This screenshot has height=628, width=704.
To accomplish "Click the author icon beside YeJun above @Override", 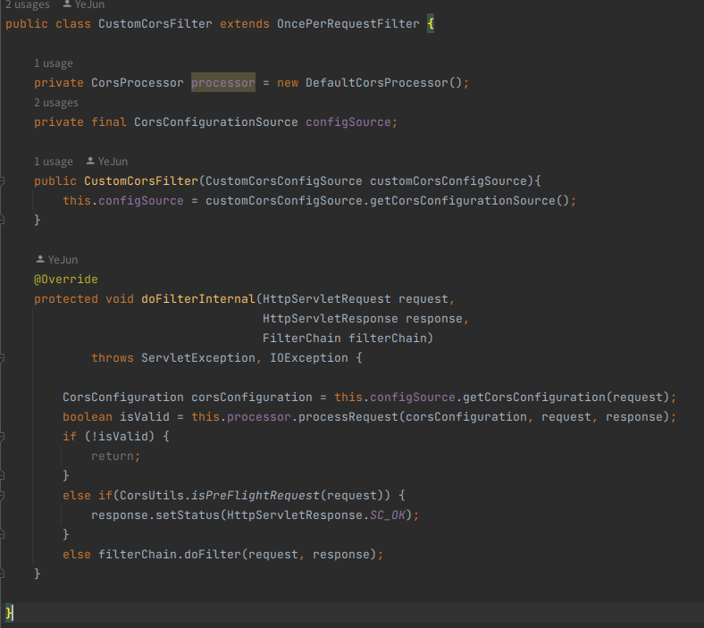I will tap(40, 259).
